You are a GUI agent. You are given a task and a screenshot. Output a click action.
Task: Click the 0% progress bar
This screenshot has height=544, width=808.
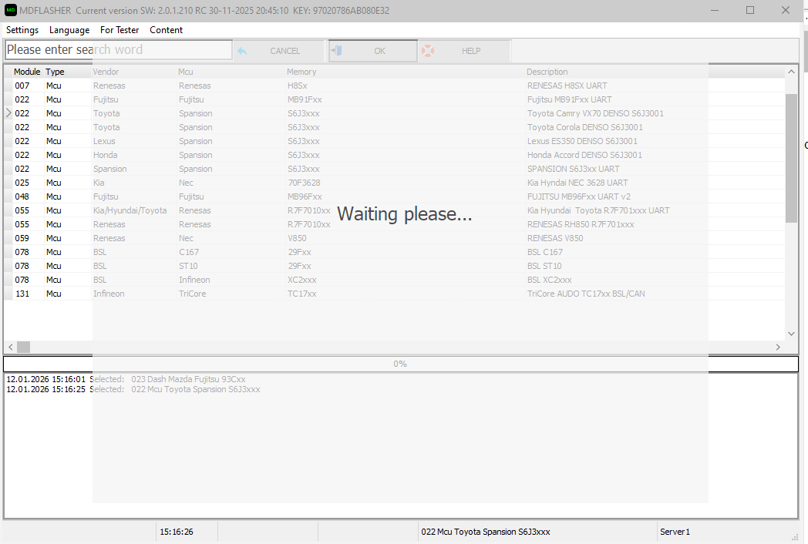coord(400,364)
